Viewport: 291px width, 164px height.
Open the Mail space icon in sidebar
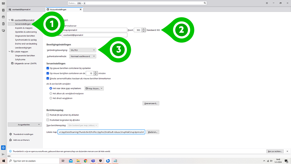click(3, 3)
